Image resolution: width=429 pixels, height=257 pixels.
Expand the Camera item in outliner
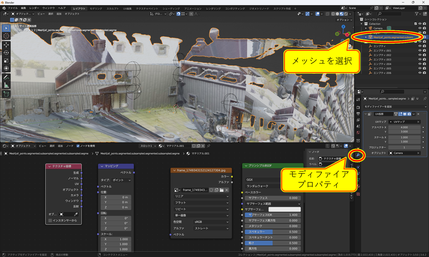[366, 28]
